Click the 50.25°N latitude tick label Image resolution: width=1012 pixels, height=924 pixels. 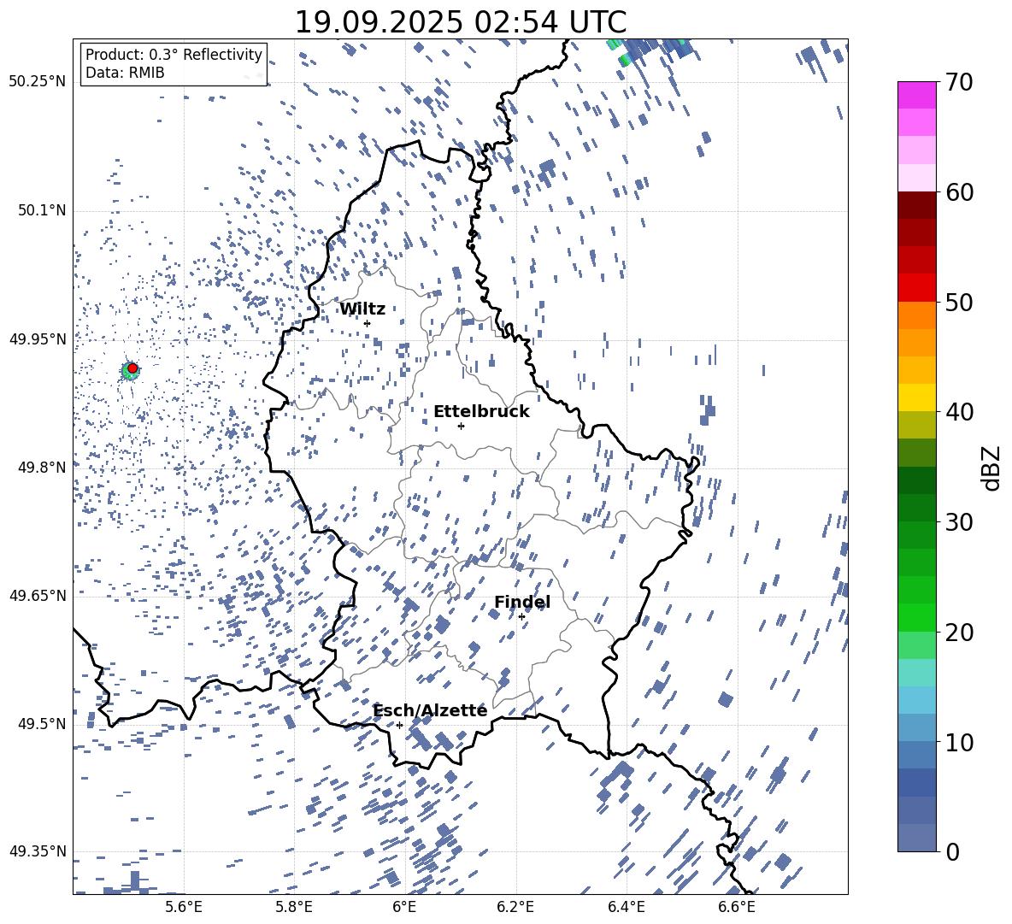pyautogui.click(x=38, y=82)
